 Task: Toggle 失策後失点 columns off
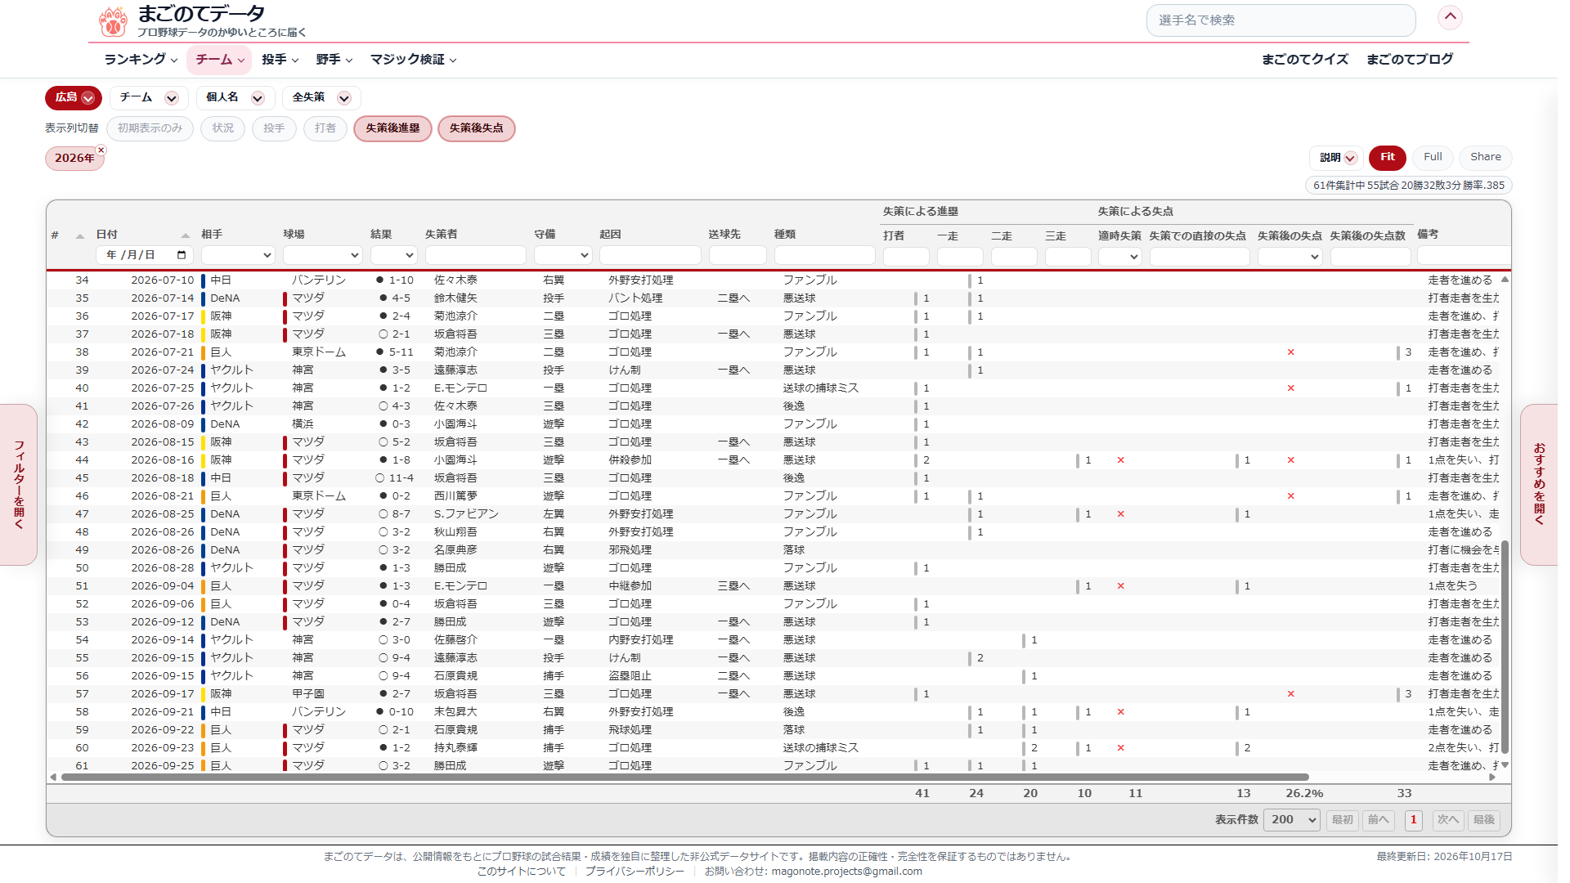pos(476,128)
